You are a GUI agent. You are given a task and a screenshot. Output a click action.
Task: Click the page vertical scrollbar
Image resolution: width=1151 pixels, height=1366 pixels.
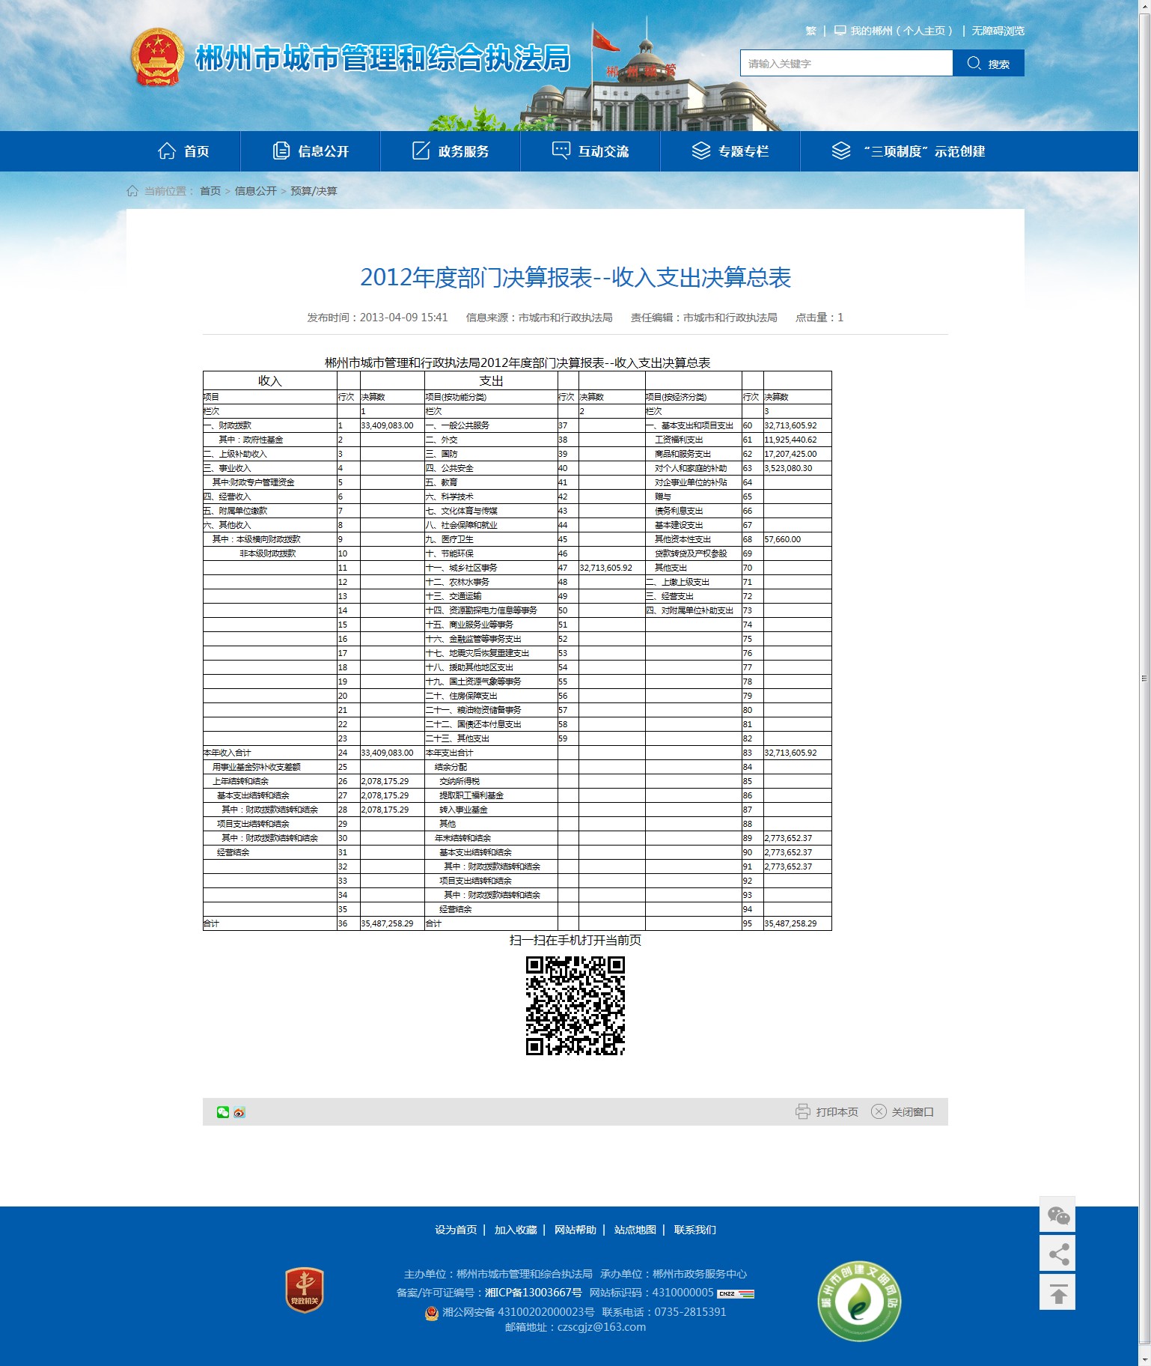[x=1144, y=679]
